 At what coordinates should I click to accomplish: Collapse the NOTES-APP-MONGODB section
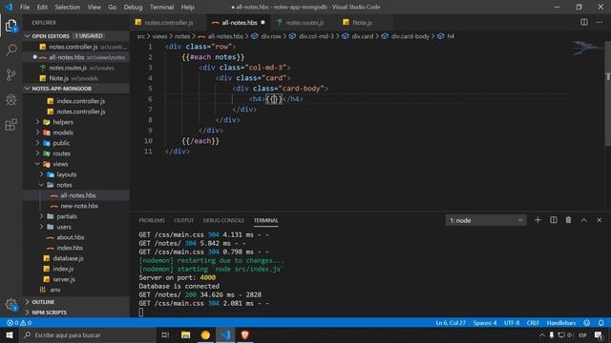click(x=76, y=89)
